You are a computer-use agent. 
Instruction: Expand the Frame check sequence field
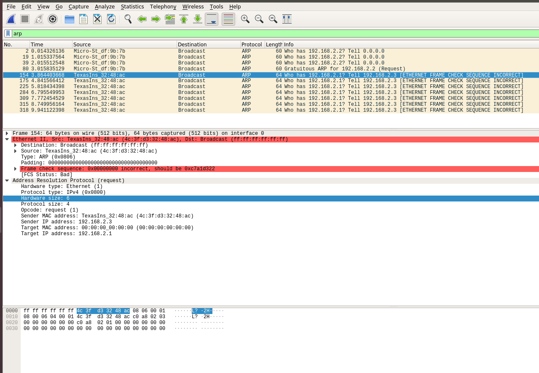coord(16,169)
